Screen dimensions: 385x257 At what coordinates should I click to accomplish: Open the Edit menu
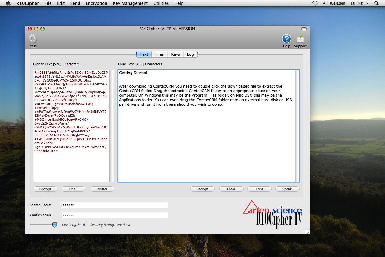[61, 3]
